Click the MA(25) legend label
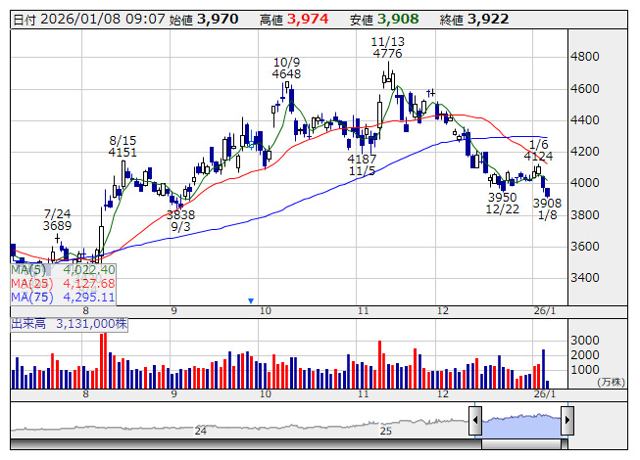The image size is (640, 460). [31, 284]
